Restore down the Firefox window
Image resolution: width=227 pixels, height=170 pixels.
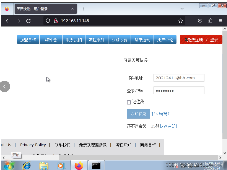213,6
